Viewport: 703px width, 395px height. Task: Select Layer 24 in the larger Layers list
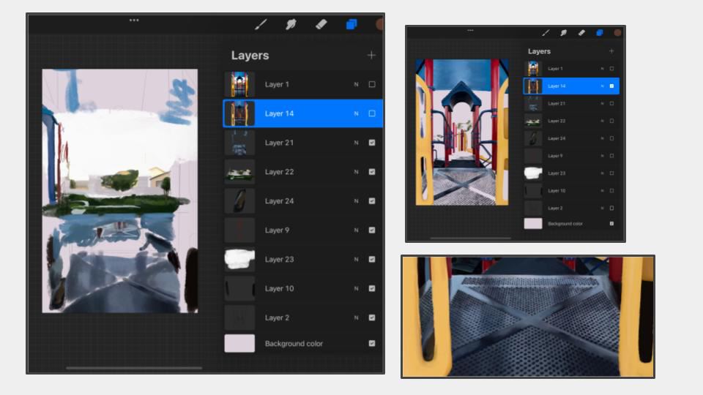293,201
